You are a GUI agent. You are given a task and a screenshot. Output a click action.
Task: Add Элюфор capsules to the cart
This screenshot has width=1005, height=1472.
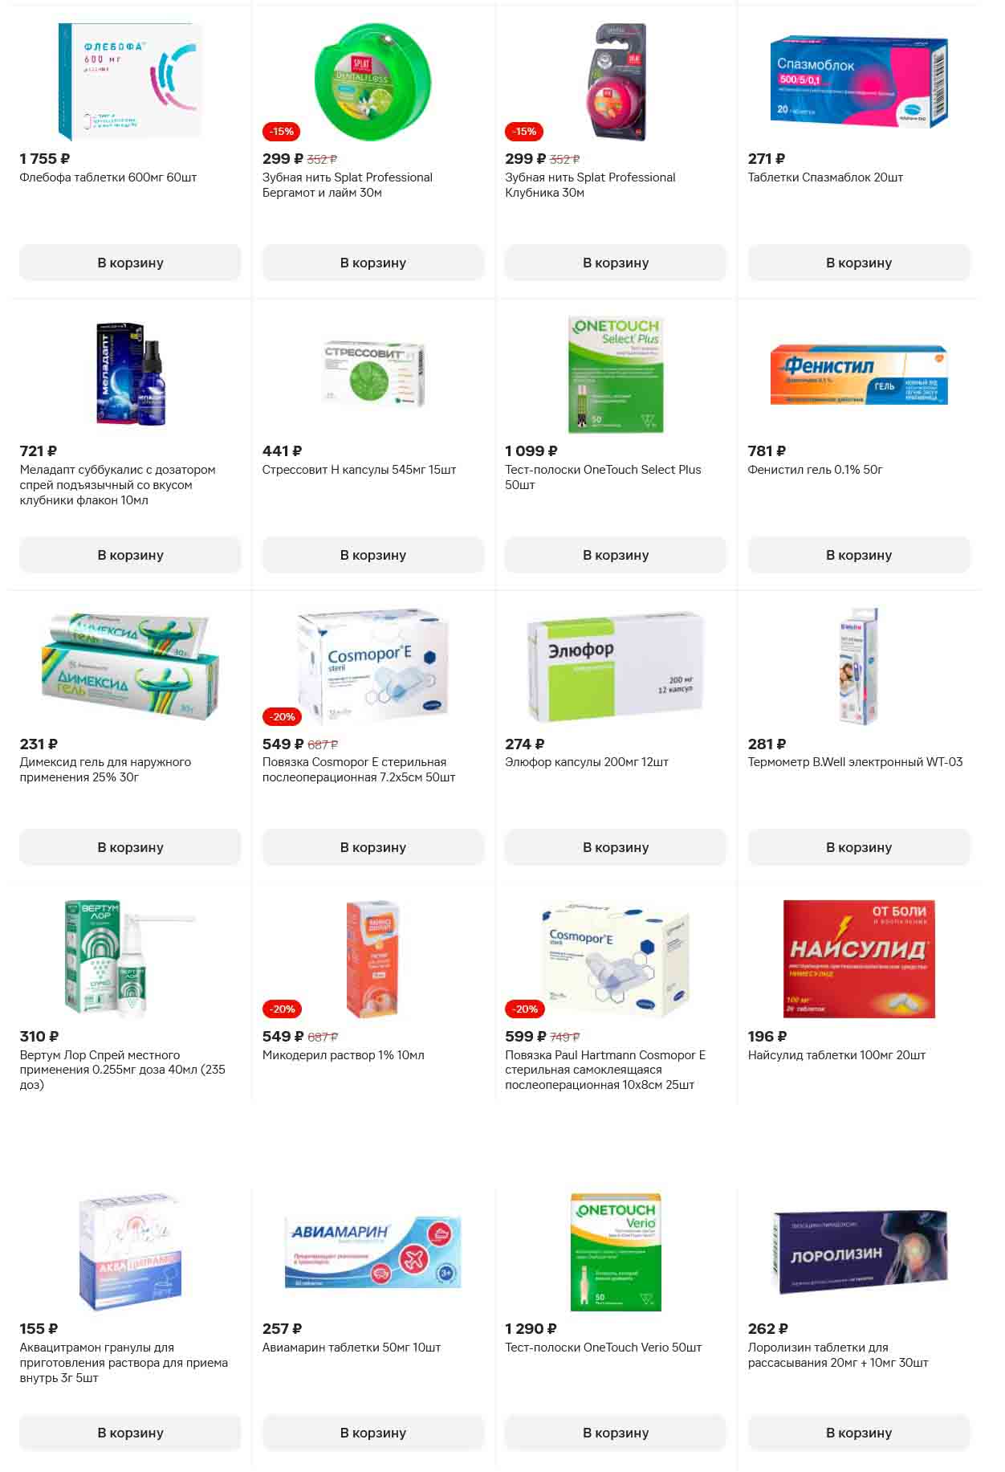[616, 847]
